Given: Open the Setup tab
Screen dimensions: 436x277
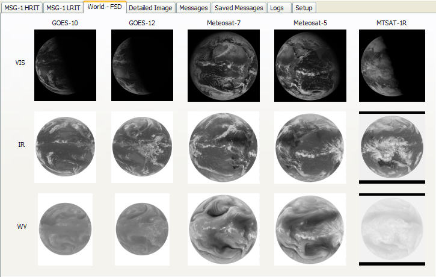Looking at the screenshot, I should point(304,8).
